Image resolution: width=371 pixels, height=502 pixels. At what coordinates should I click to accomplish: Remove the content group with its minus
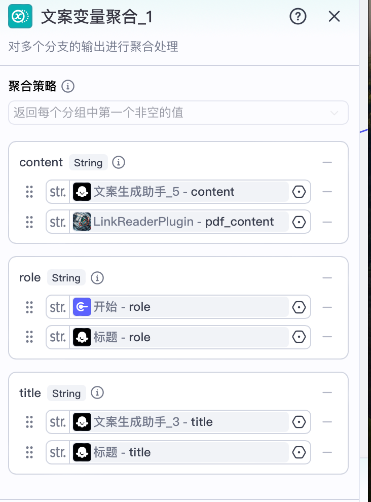pyautogui.click(x=327, y=162)
